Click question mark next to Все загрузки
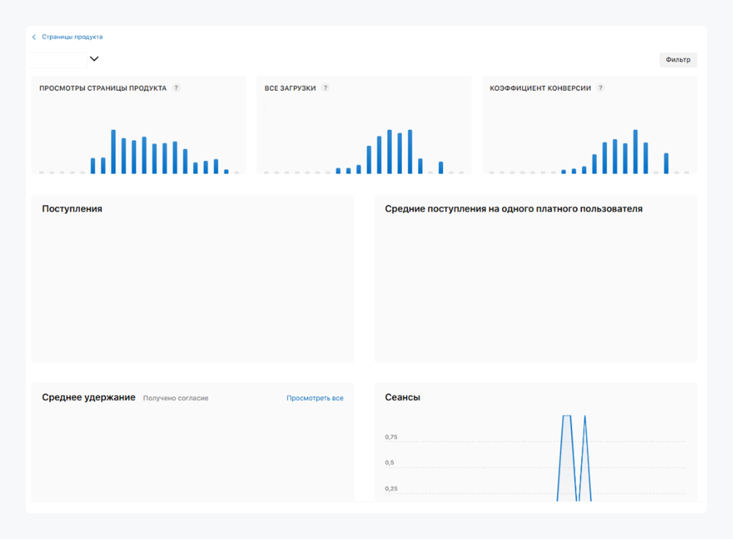The image size is (733, 539). coord(325,88)
